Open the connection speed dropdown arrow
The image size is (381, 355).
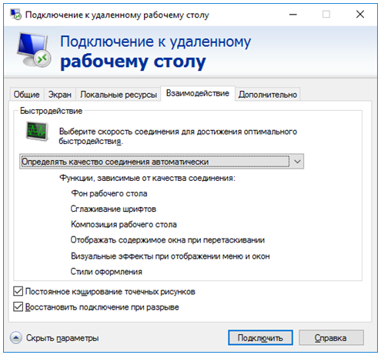click(297, 162)
